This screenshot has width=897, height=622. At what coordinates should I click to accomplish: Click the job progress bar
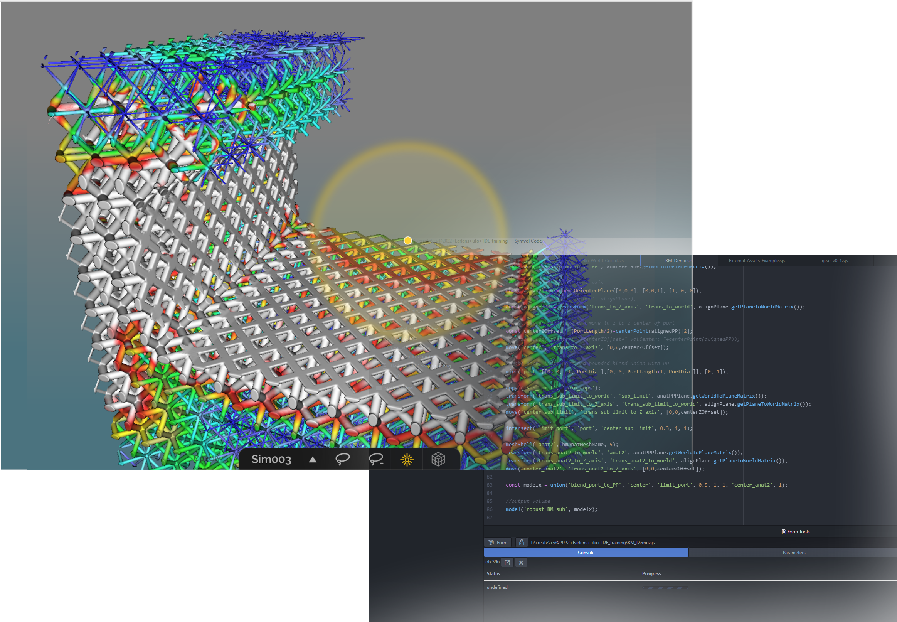pyautogui.click(x=665, y=587)
